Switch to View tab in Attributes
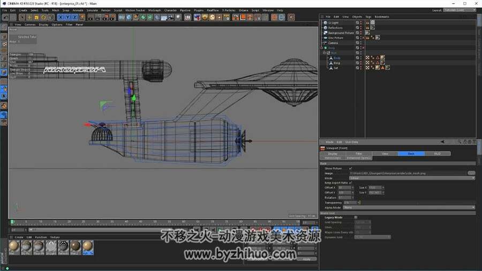Viewport: 482px width, 271px height. [385, 153]
